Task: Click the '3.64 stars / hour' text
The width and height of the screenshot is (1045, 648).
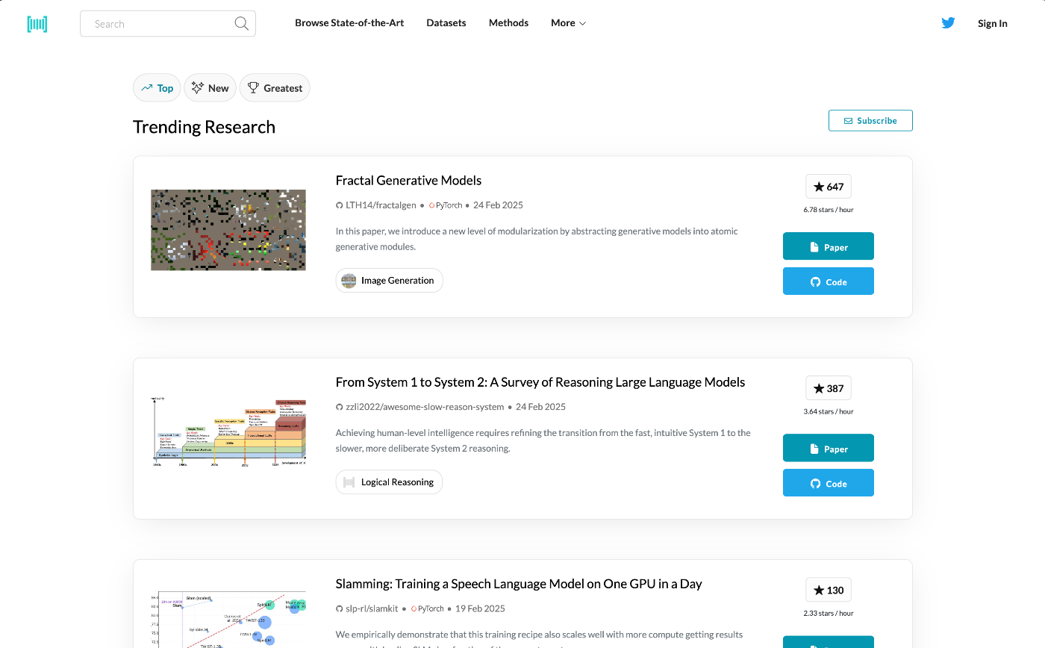Action: coord(829,411)
